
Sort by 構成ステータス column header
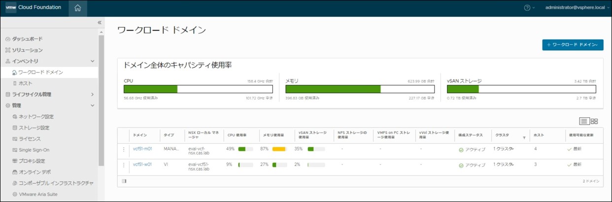click(x=471, y=135)
